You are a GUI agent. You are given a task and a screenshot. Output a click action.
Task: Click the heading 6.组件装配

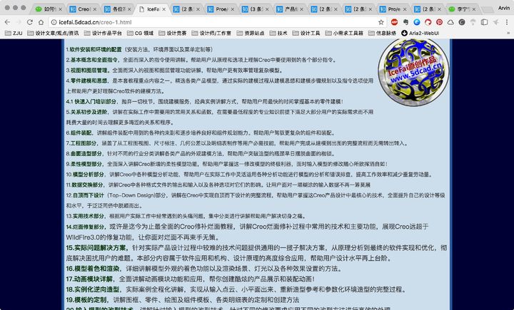click(x=79, y=133)
